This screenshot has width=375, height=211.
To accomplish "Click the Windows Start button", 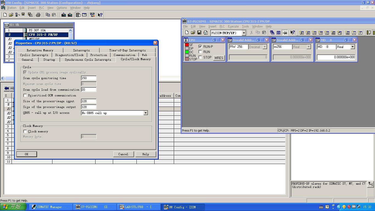I will pyautogui.click(x=13, y=207).
